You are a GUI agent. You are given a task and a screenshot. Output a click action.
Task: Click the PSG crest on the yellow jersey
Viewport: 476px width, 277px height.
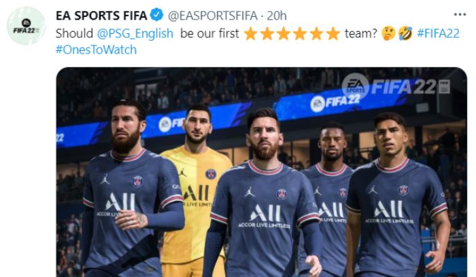point(211,174)
